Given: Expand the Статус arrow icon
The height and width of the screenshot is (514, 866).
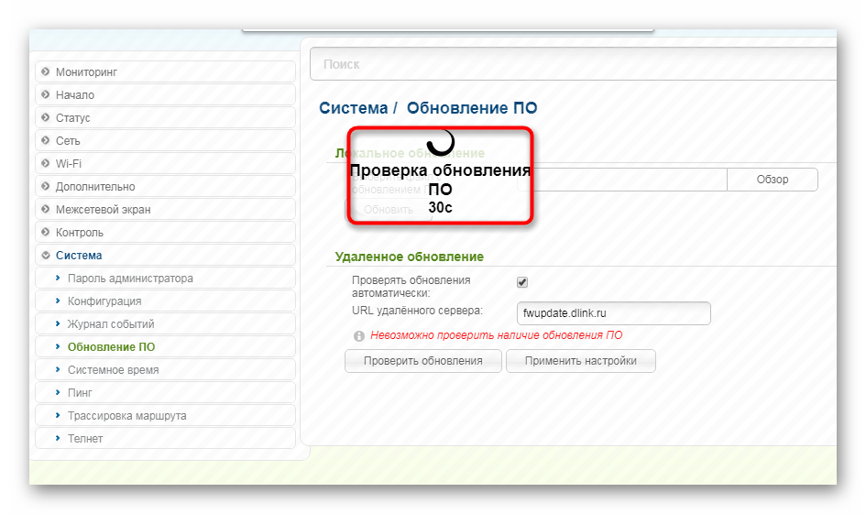Looking at the screenshot, I should (46, 117).
